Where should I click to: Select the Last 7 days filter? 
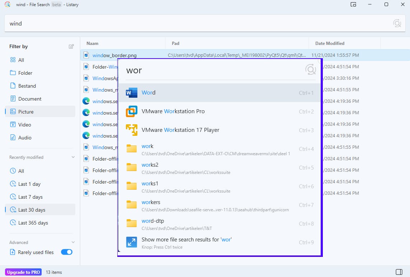[x=30, y=197]
